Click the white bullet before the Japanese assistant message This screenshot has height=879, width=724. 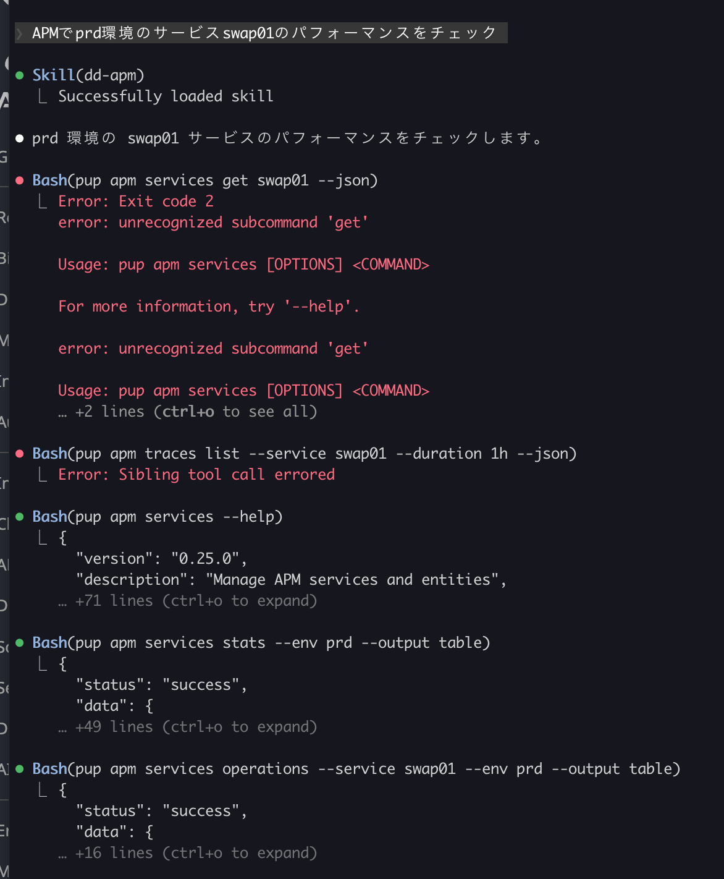coord(20,138)
